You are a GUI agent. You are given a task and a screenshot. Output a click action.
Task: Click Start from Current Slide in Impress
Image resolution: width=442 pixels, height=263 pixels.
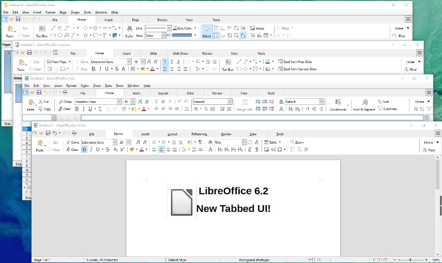[297, 69]
